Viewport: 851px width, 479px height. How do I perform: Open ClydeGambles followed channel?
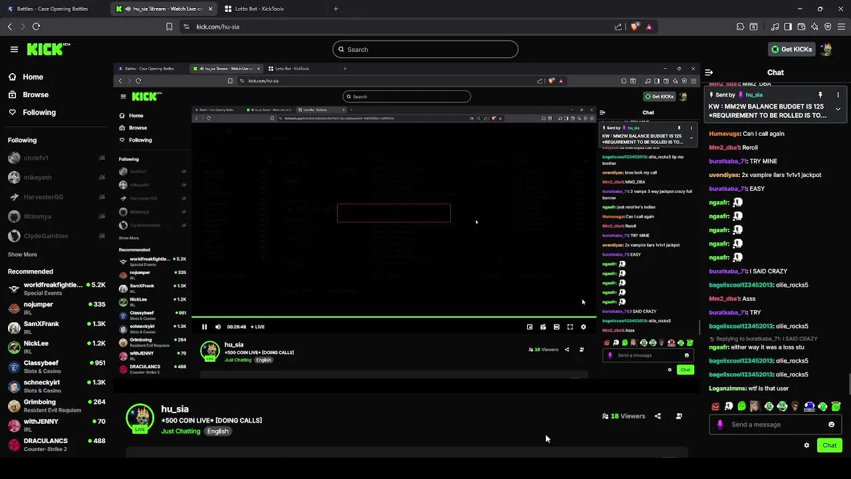(57, 236)
